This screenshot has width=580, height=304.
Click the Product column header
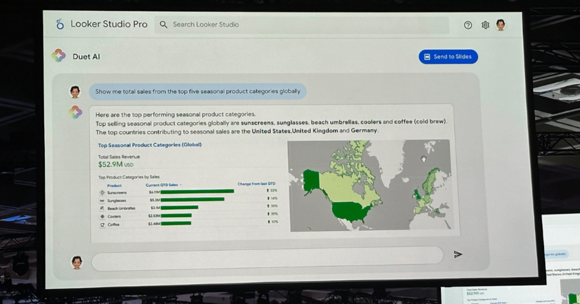115,185
